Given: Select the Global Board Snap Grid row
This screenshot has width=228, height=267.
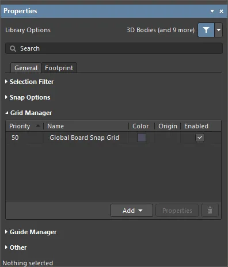Looking at the screenshot, I should coord(113,138).
